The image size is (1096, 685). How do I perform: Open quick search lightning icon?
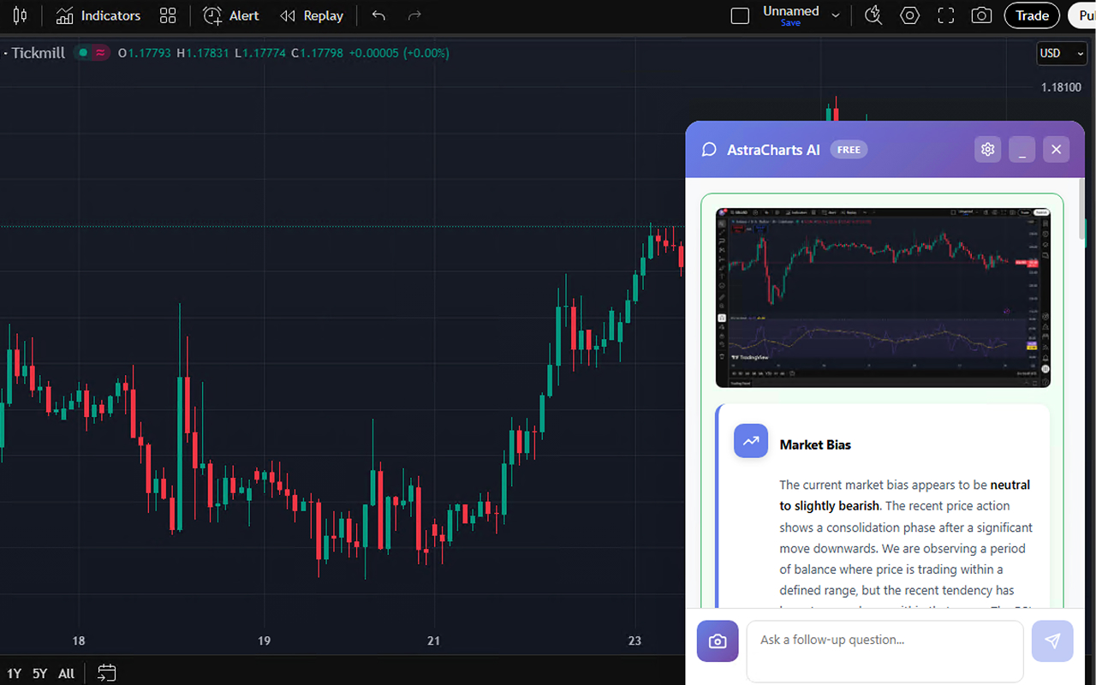coord(873,15)
